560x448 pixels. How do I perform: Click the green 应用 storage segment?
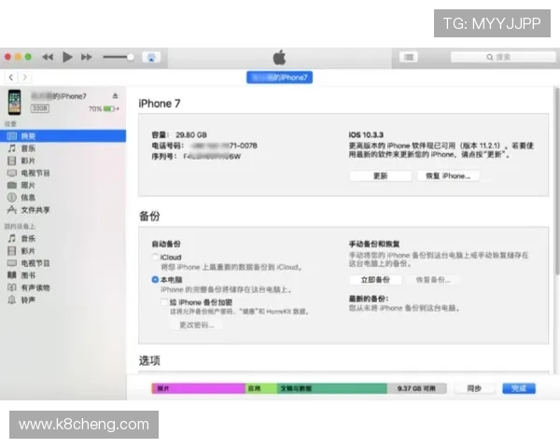click(x=261, y=388)
